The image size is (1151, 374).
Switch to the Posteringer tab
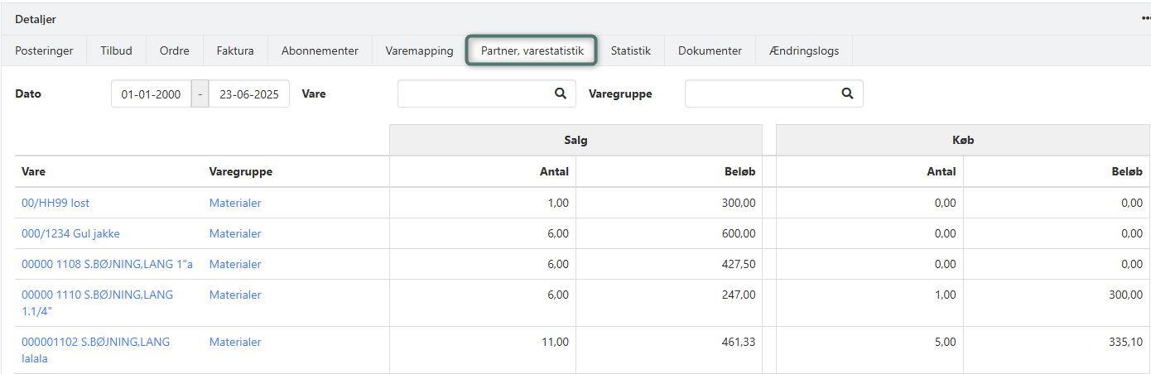click(44, 50)
